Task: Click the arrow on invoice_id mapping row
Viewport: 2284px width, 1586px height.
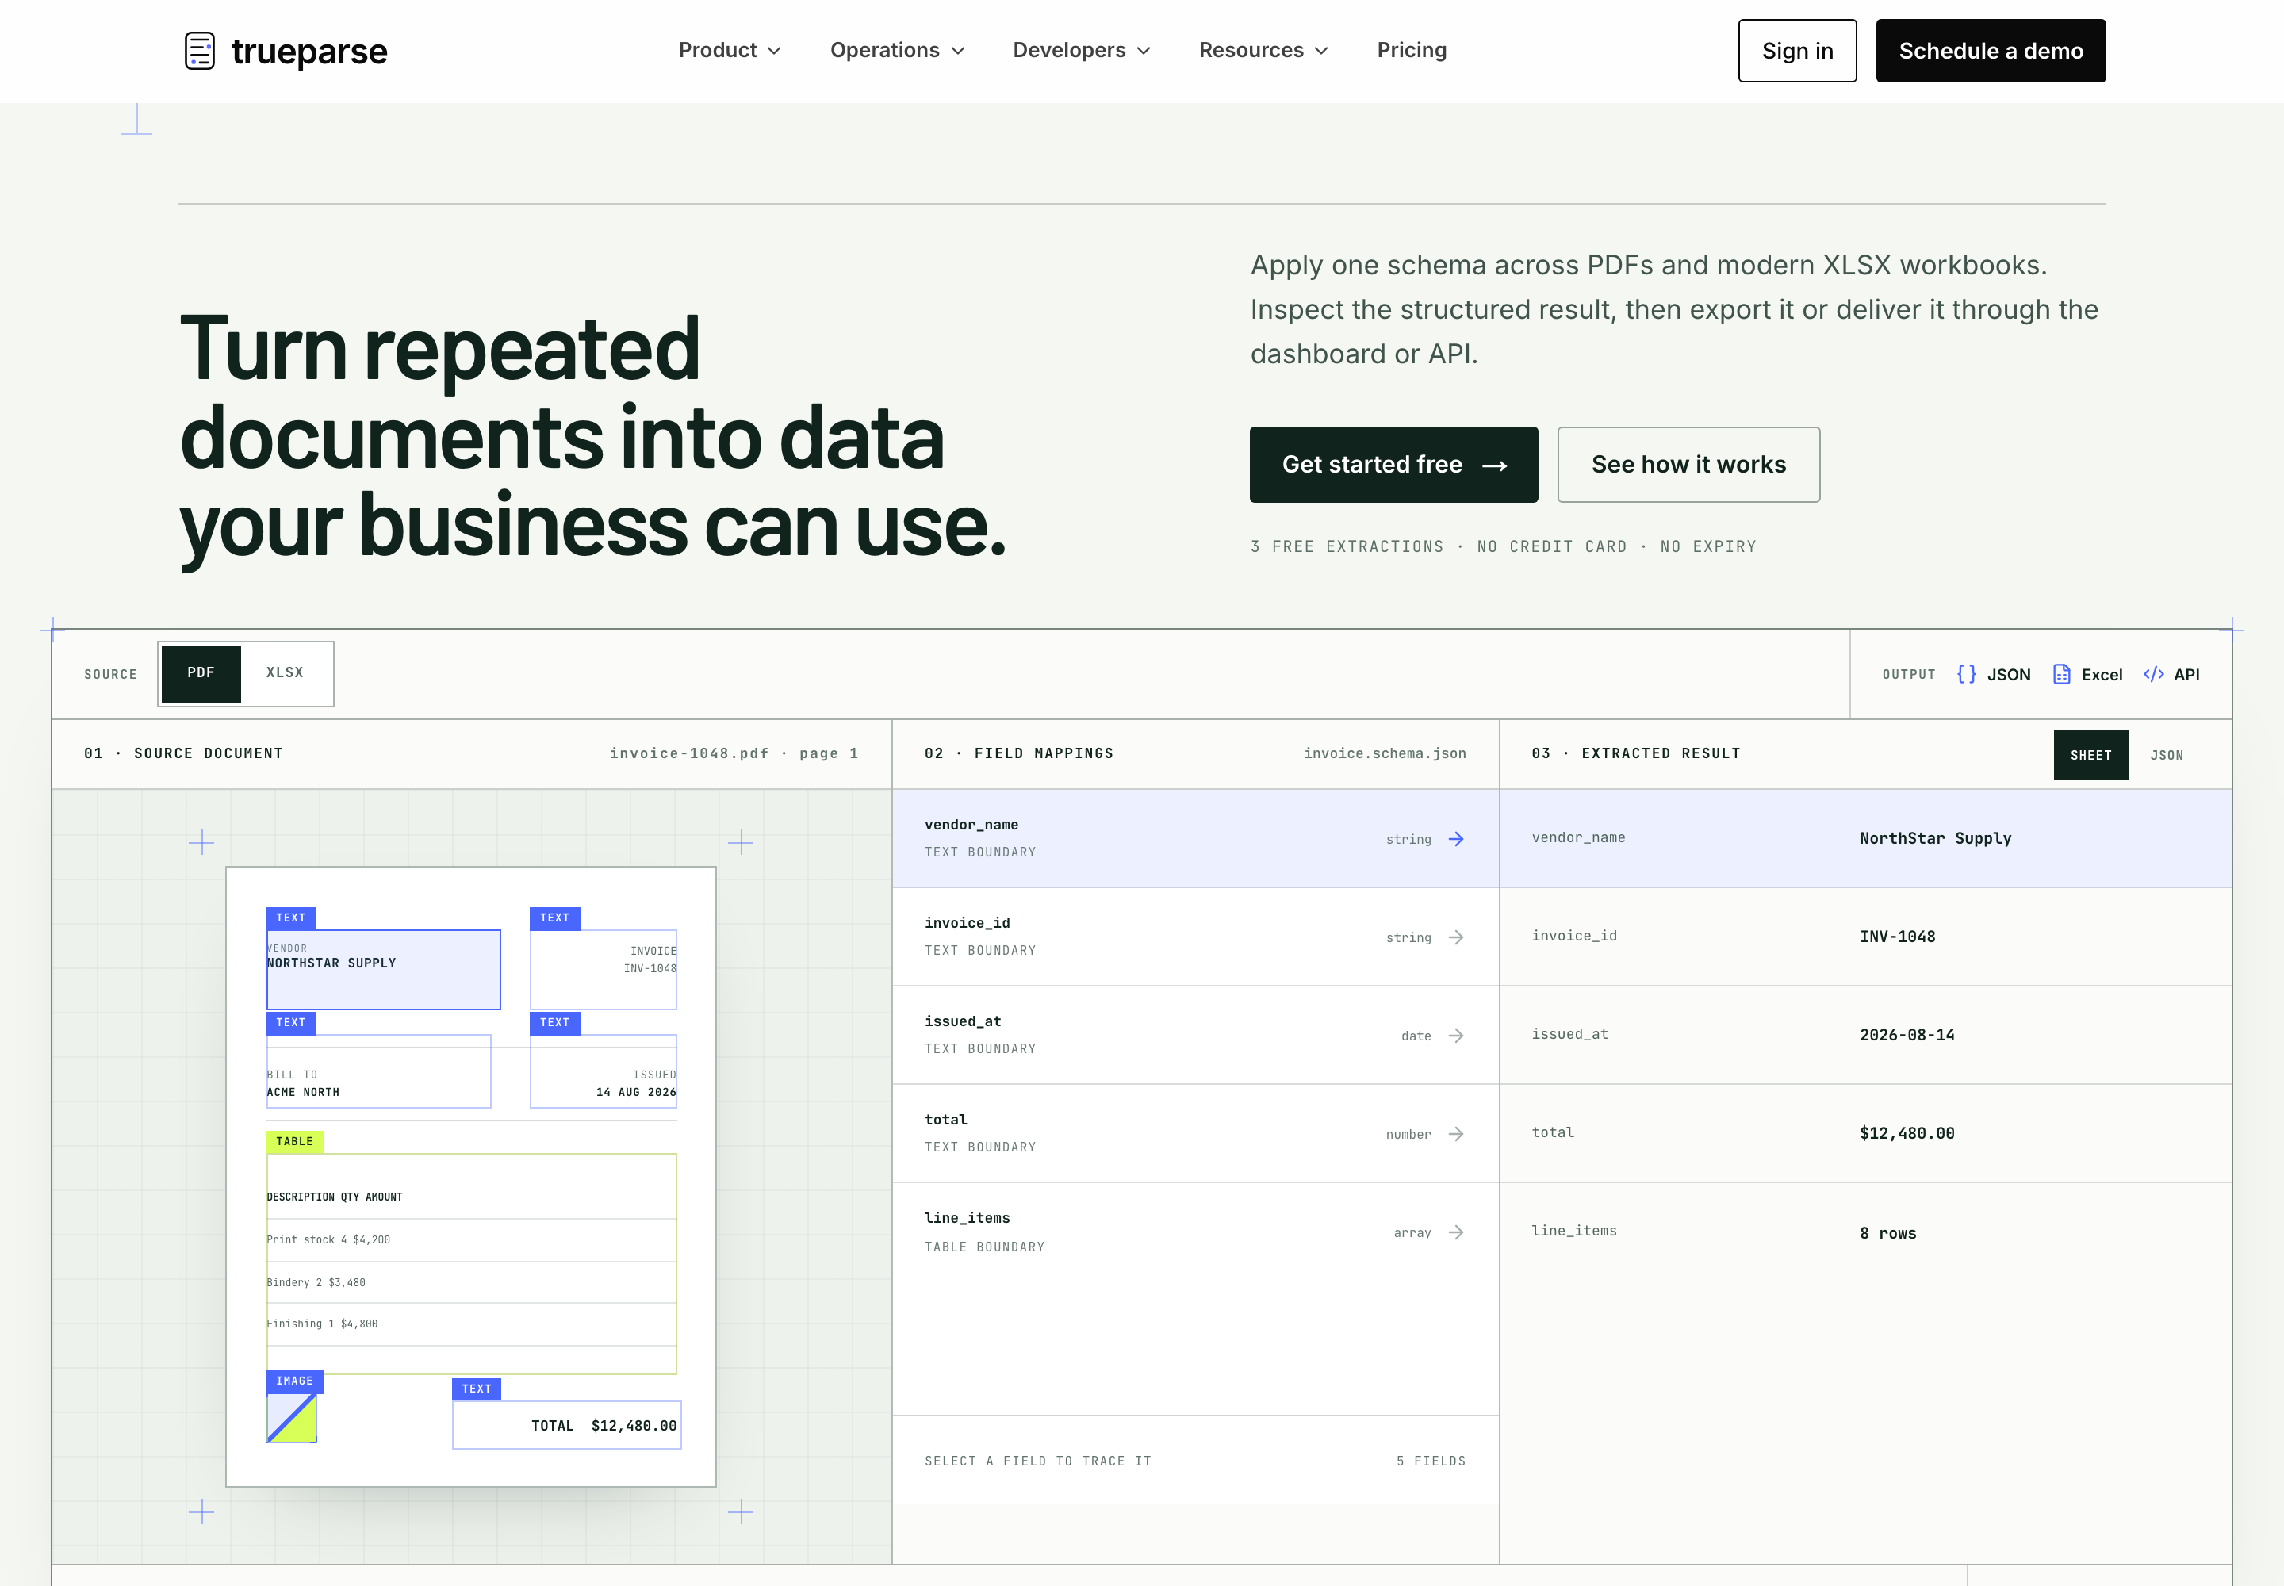Action: 1456,937
